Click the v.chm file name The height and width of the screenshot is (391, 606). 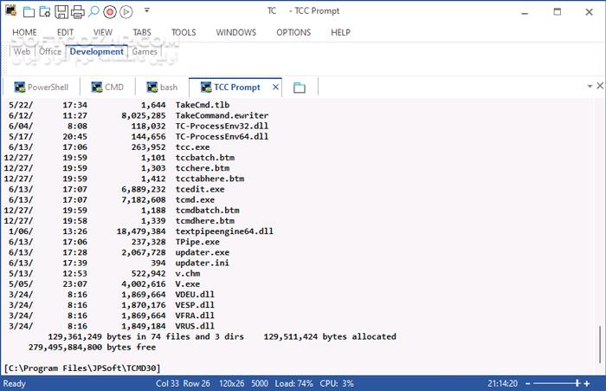click(188, 273)
